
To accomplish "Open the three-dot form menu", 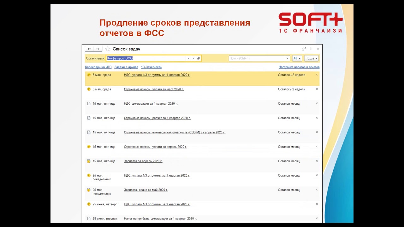I will 311,49.
